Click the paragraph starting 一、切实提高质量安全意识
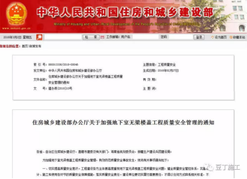This screenshot has height=179, width=247. pos(123,172)
